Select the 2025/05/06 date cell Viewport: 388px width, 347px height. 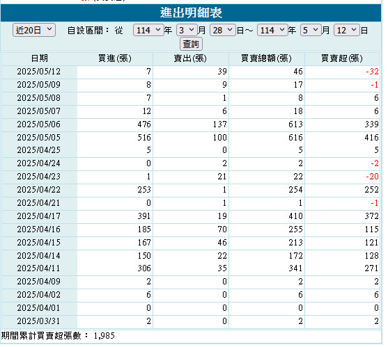39,124
